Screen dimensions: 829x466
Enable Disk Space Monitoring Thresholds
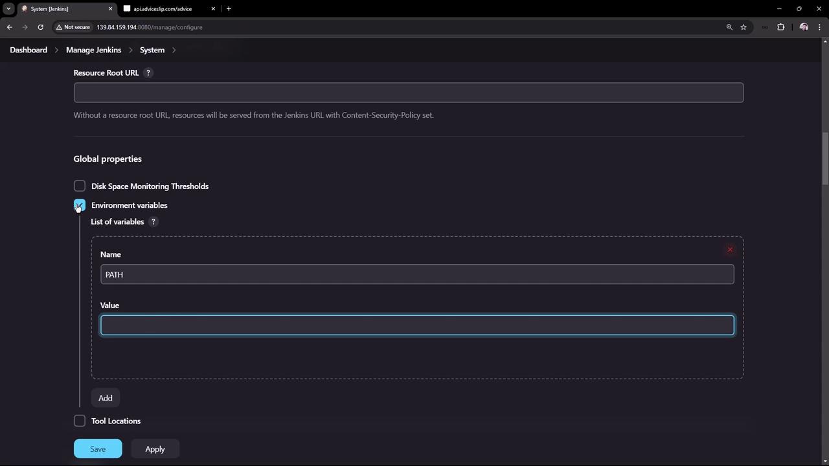point(80,186)
